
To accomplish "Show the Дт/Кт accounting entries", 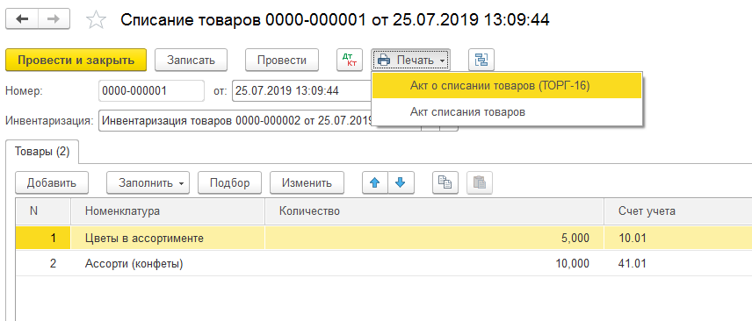I will (351, 61).
